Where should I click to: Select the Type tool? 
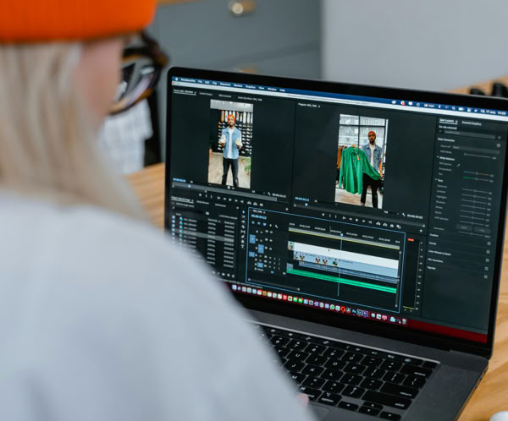point(243,247)
